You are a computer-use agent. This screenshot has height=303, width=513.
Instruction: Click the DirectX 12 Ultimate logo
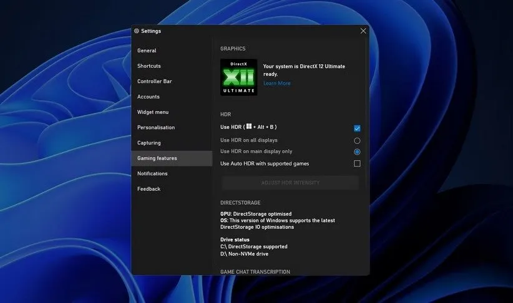coord(238,77)
